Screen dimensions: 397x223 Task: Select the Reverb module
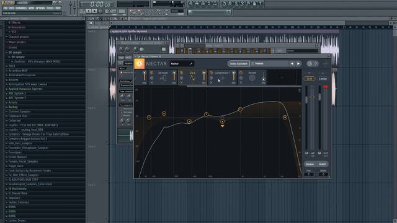(x=252, y=77)
